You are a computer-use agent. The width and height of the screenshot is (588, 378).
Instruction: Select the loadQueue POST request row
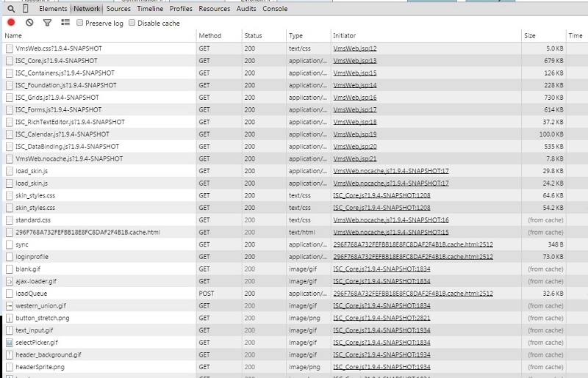(x=32, y=294)
